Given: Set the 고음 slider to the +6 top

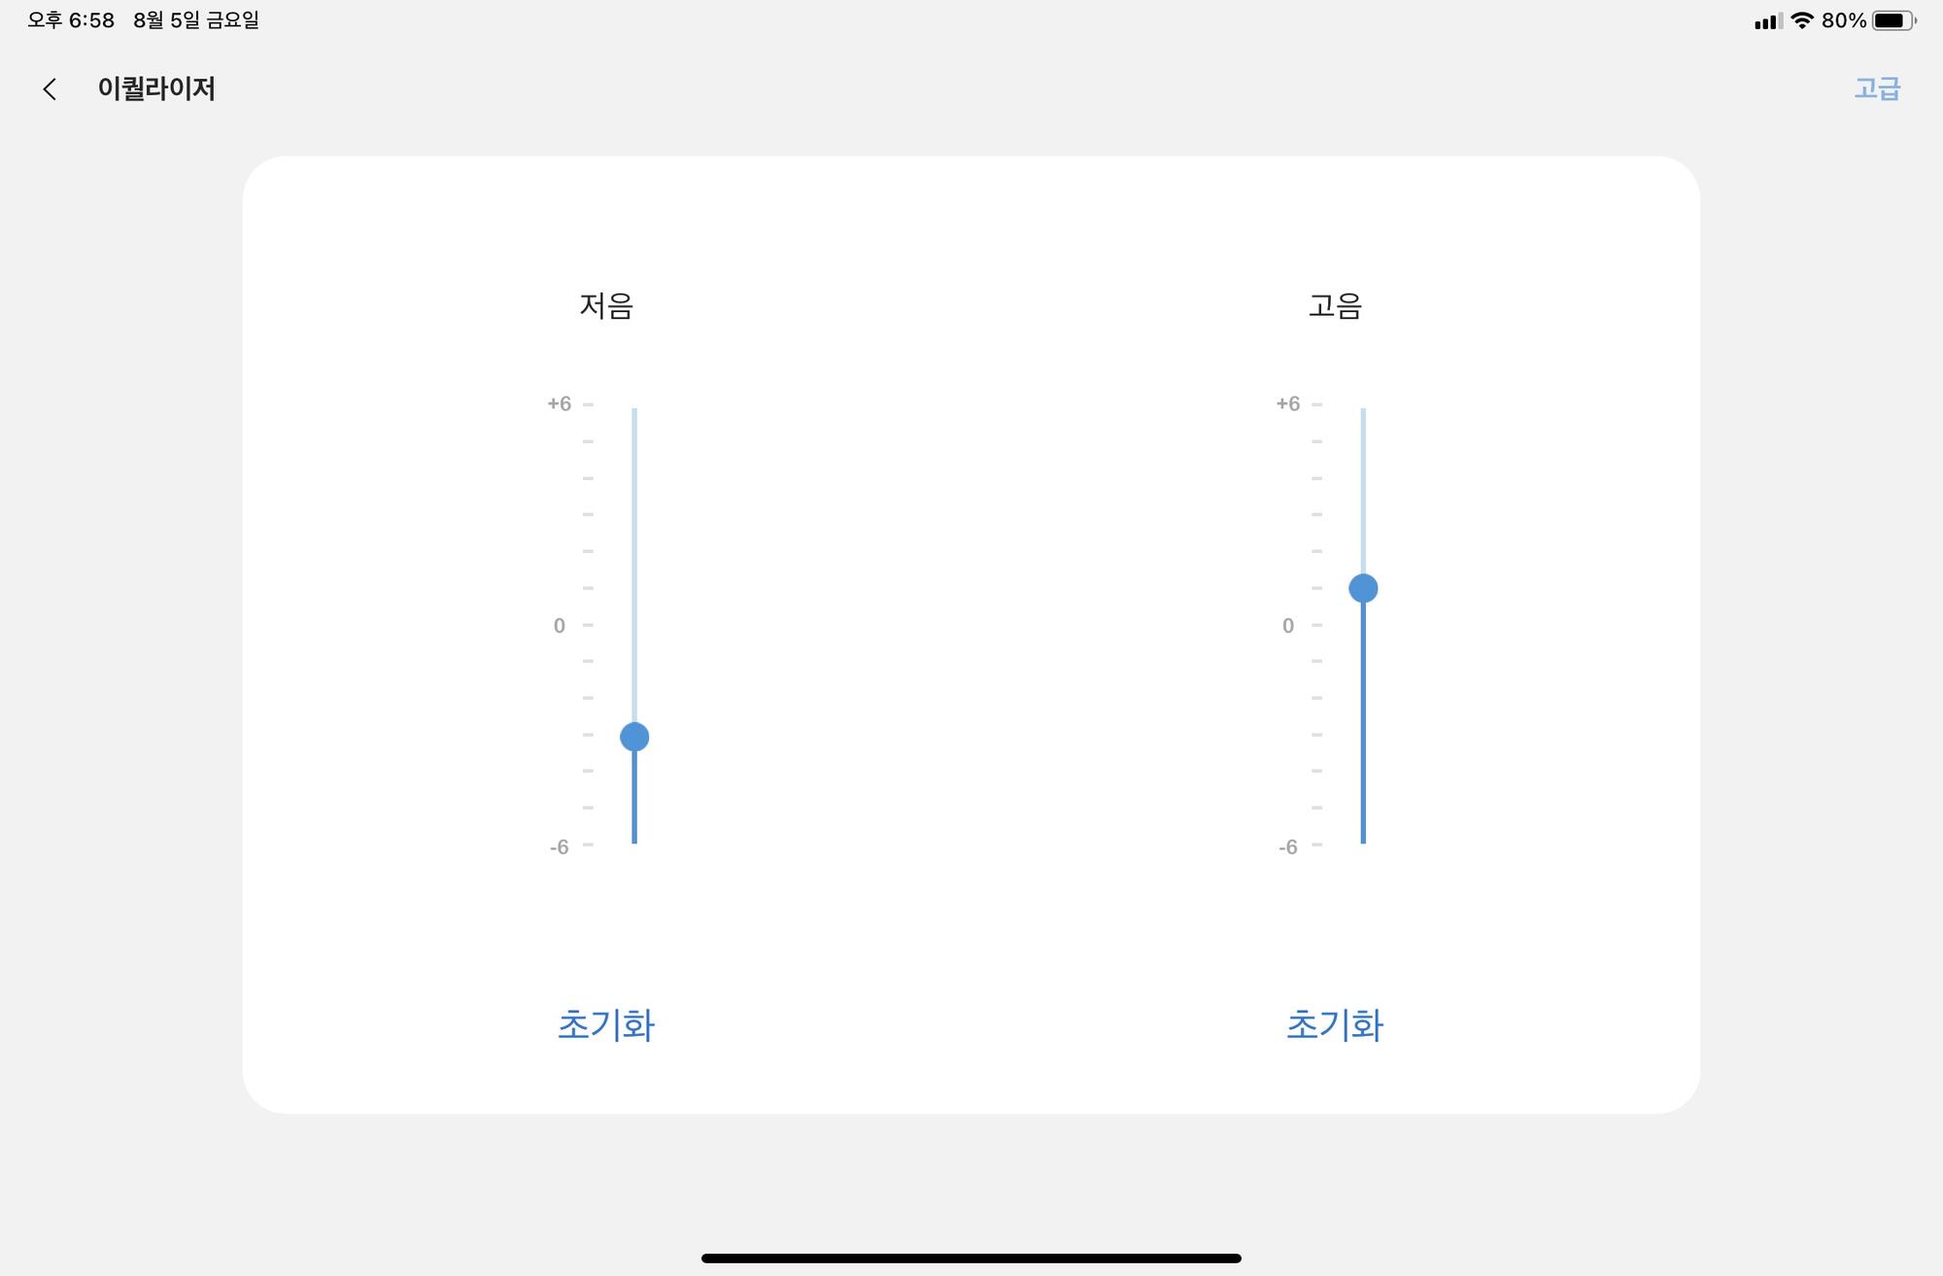Looking at the screenshot, I should 1363,409.
